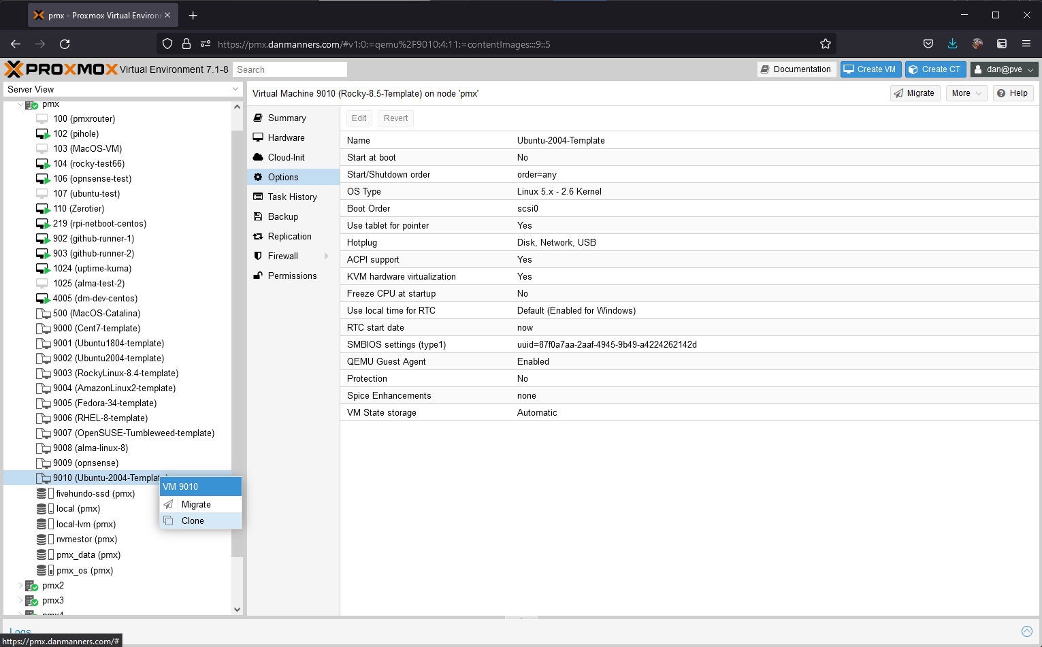Collapse the pmx node tree
This screenshot has width=1042, height=647.
pyautogui.click(x=20, y=104)
